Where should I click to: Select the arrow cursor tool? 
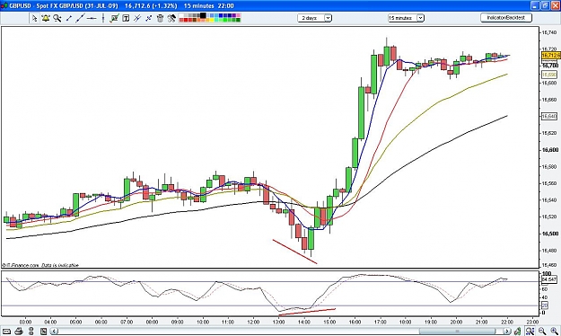[x=34, y=18]
